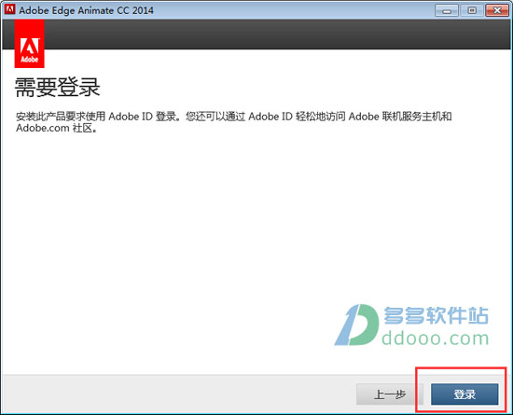The width and height of the screenshot is (513, 415).
Task: Click the Adobe.com 社区 text
Action: click(x=56, y=128)
